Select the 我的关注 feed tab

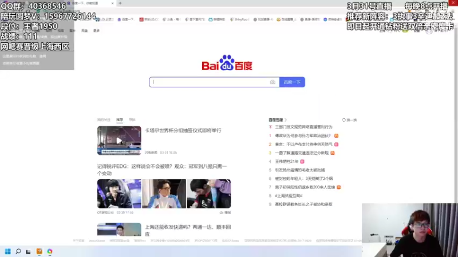[x=104, y=120]
